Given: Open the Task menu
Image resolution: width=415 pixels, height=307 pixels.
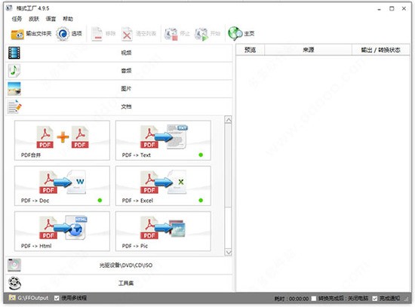Looking at the screenshot, I should pos(17,19).
